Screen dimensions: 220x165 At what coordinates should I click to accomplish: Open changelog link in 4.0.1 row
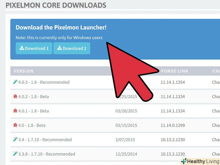(x=216, y=111)
